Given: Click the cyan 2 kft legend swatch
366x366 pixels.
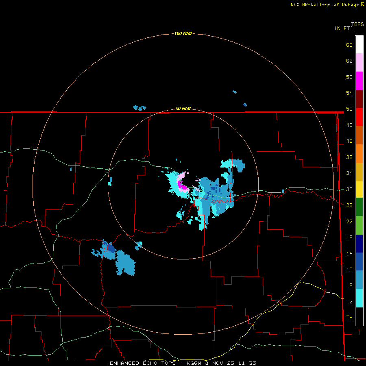Looking at the screenshot, I should 359,298.
